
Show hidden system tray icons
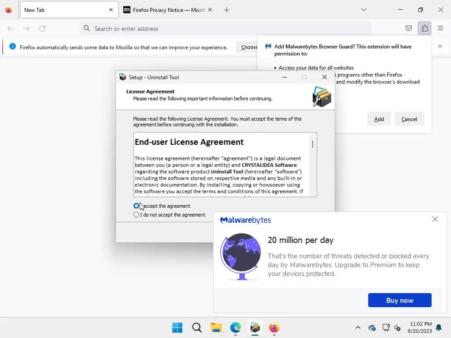click(x=358, y=327)
